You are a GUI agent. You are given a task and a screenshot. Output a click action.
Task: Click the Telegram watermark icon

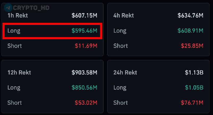click(x=8, y=8)
